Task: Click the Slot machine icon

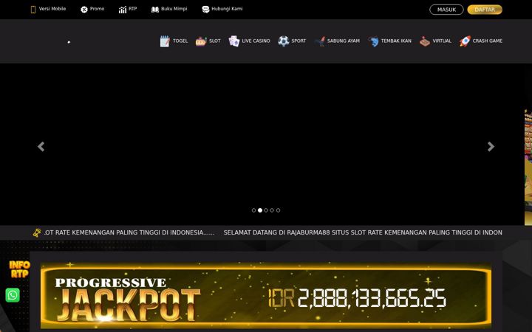Action: [x=201, y=41]
